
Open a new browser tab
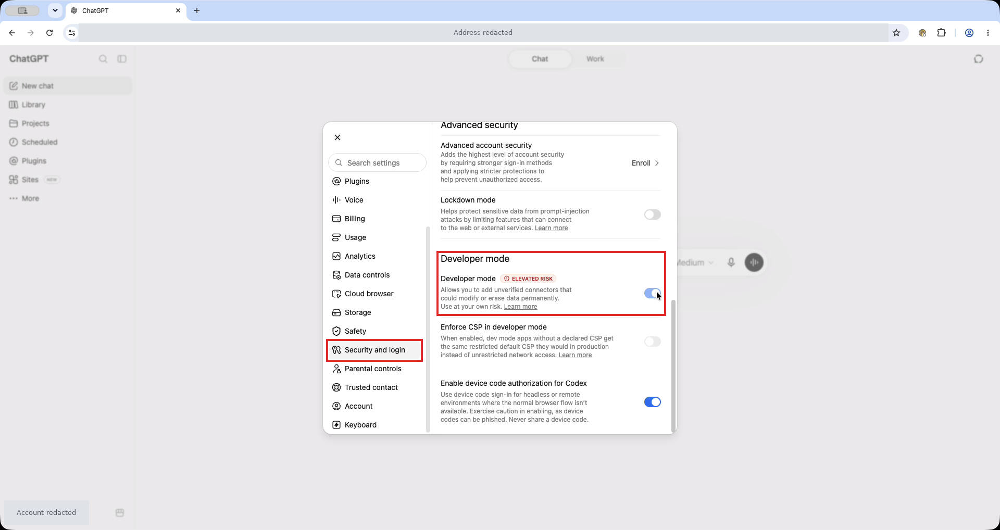[x=197, y=10]
